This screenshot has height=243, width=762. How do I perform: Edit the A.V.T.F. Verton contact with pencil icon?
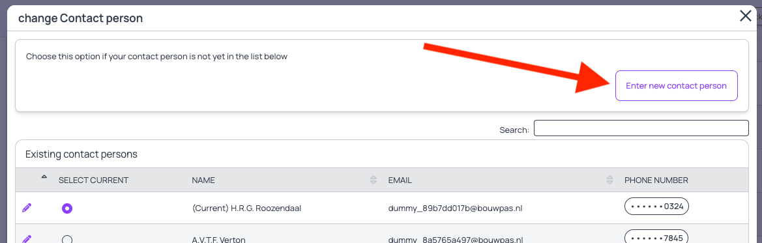pyautogui.click(x=27, y=238)
